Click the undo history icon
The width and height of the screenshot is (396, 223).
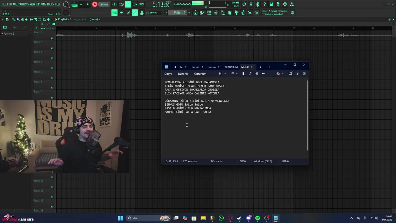(x=244, y=4)
